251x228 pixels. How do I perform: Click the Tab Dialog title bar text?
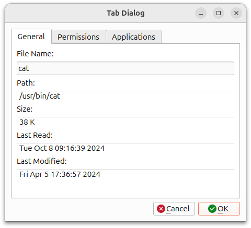pyautogui.click(x=125, y=13)
